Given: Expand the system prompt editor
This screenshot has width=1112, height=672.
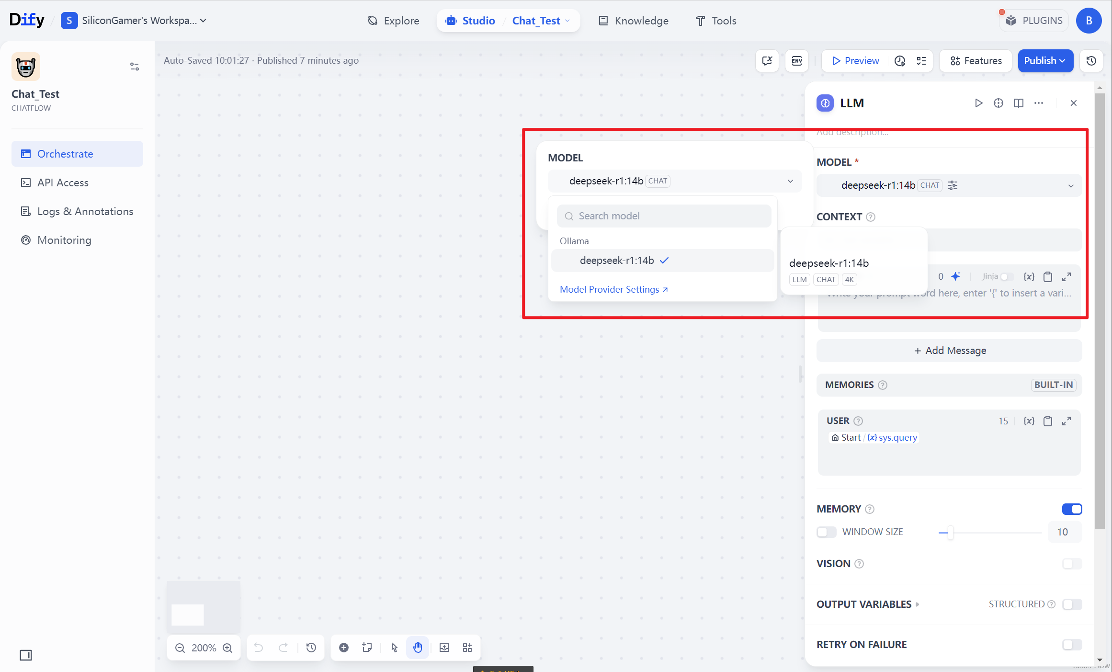Looking at the screenshot, I should pyautogui.click(x=1067, y=277).
